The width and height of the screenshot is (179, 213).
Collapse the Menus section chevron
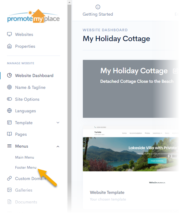pos(58,146)
